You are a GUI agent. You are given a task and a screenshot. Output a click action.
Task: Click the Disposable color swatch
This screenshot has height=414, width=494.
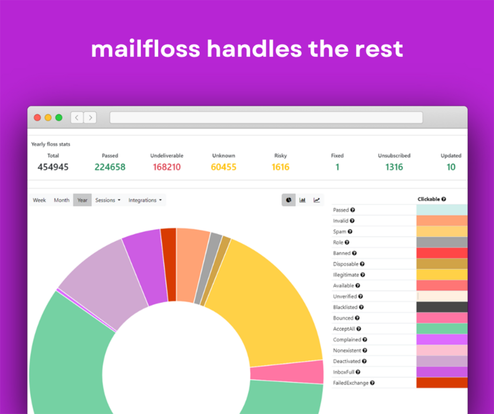[x=442, y=264]
